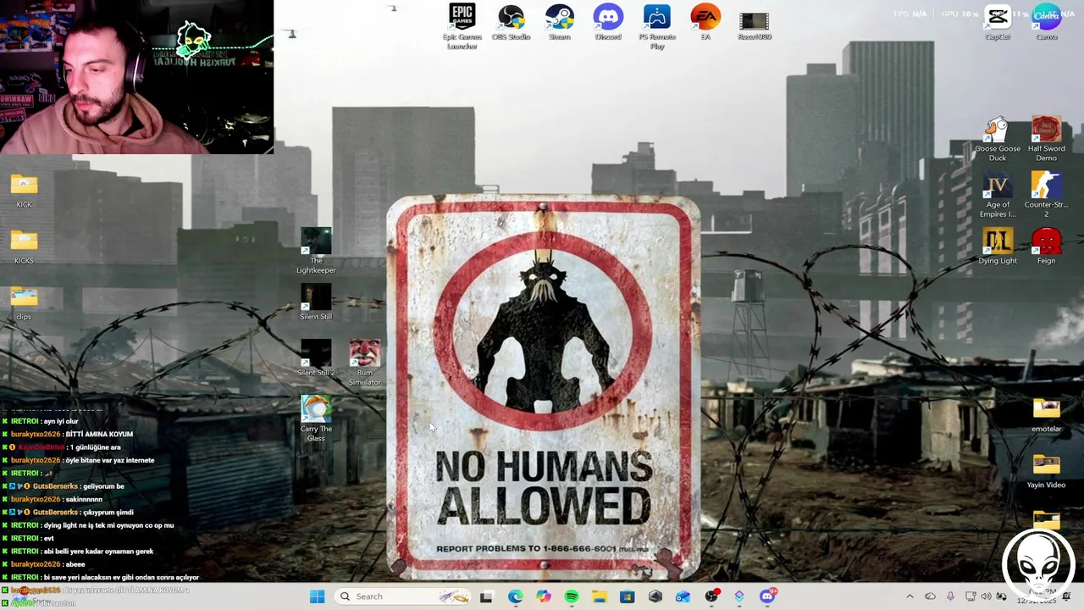
Task: Show hidden system tray icons
Action: (x=910, y=596)
